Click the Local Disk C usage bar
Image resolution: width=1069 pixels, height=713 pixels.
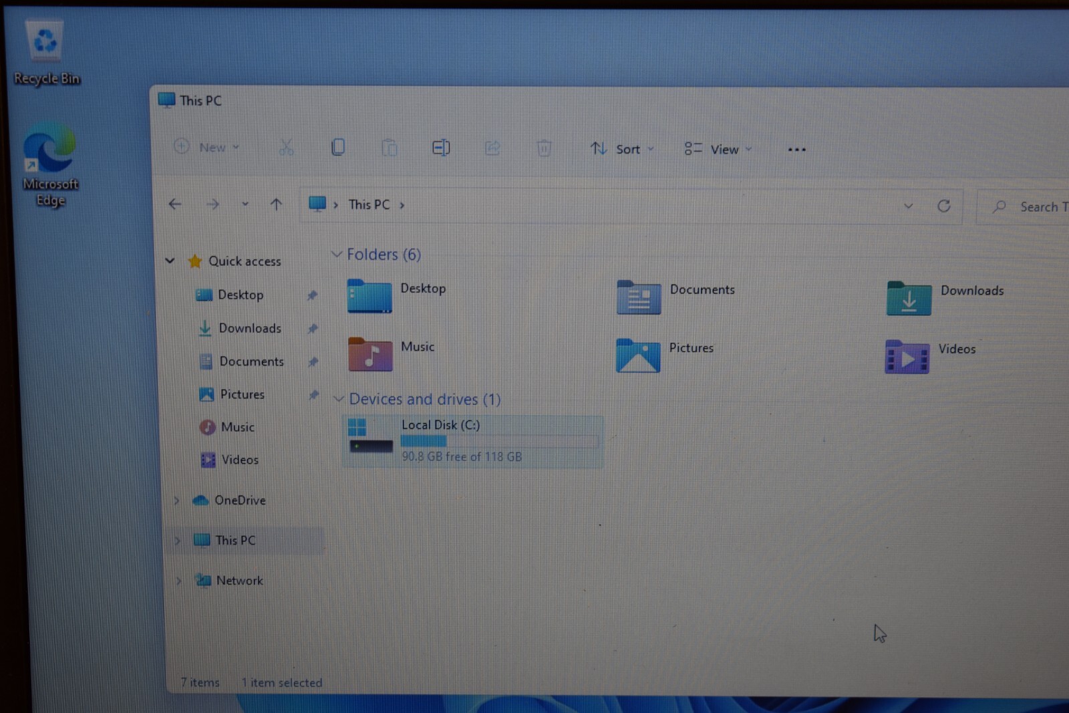[499, 441]
